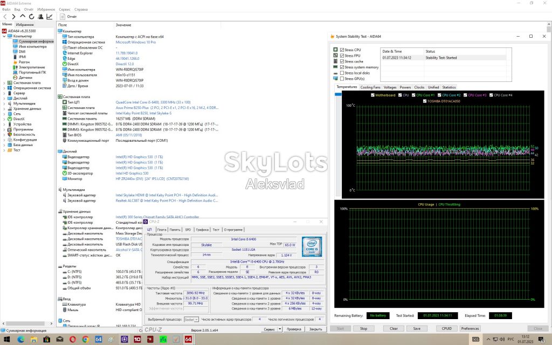
Task: Switch to the Voltages tab
Action: point(390,87)
